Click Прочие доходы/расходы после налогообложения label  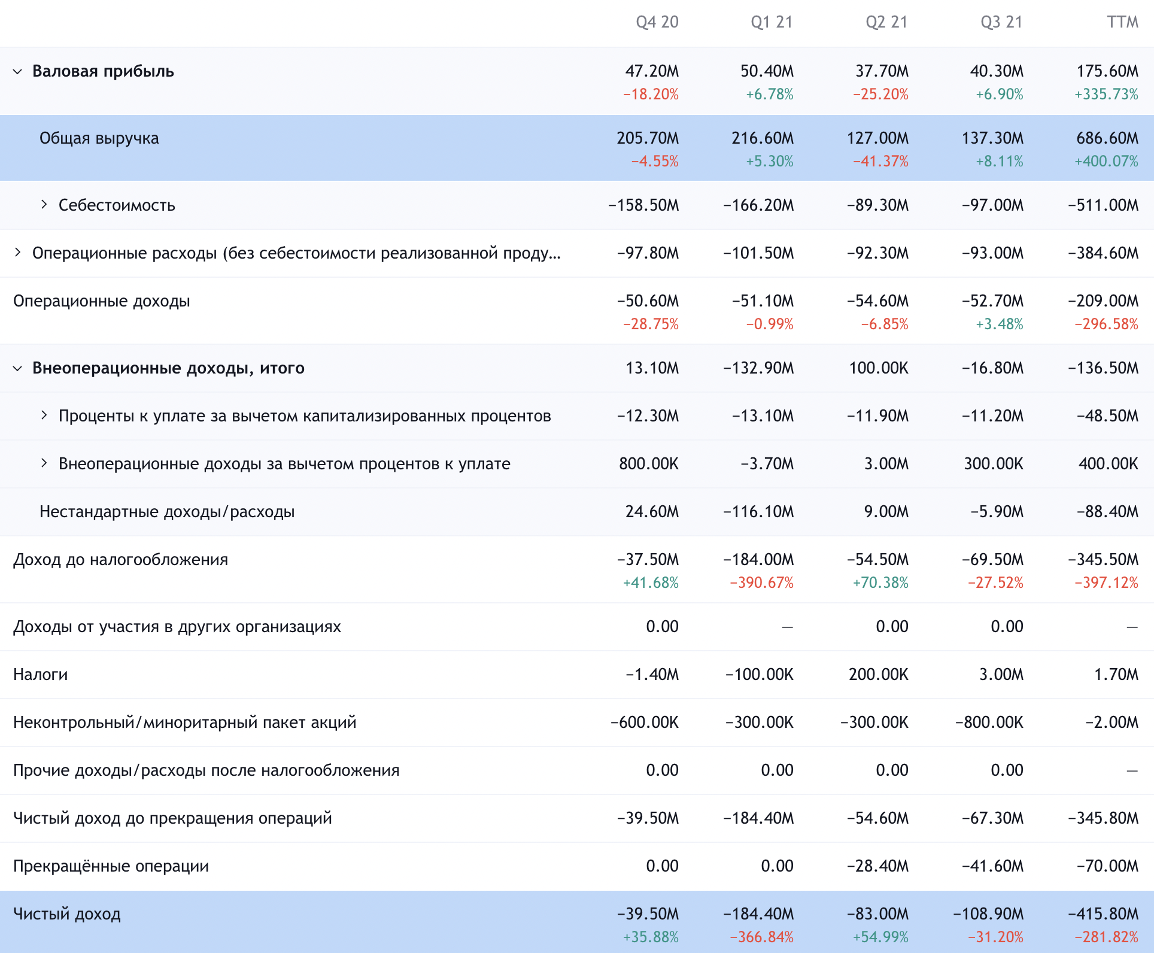(x=206, y=770)
